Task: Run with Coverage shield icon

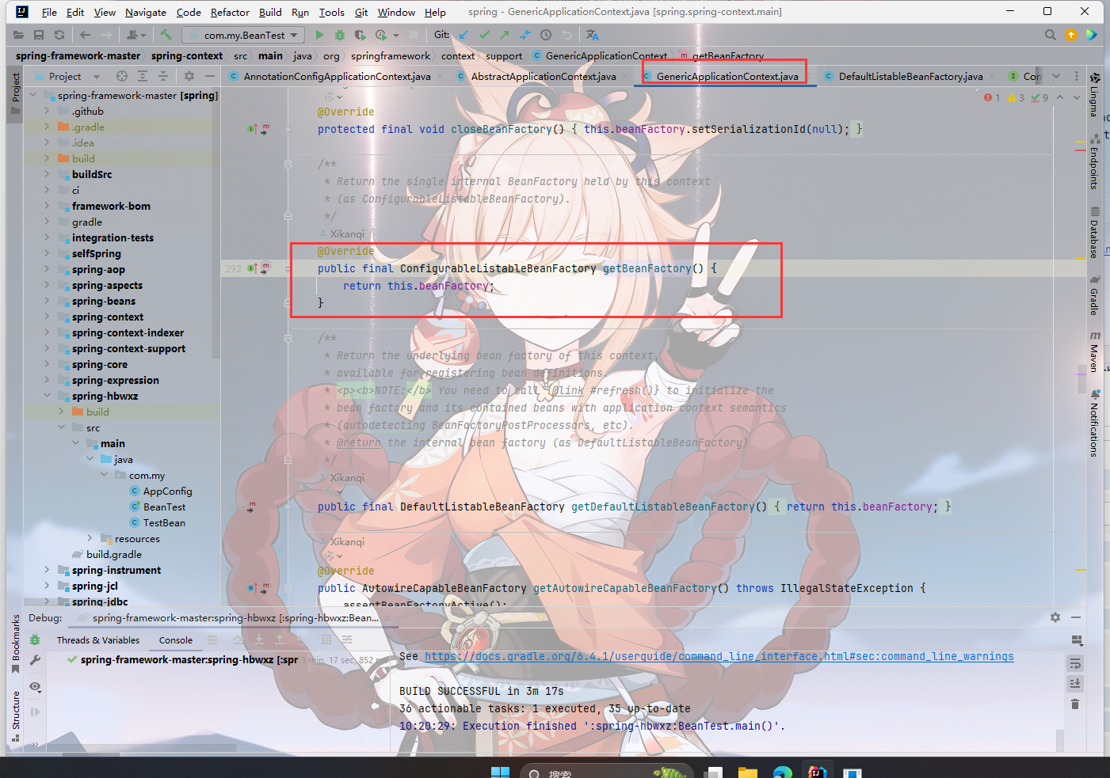Action: 360,35
